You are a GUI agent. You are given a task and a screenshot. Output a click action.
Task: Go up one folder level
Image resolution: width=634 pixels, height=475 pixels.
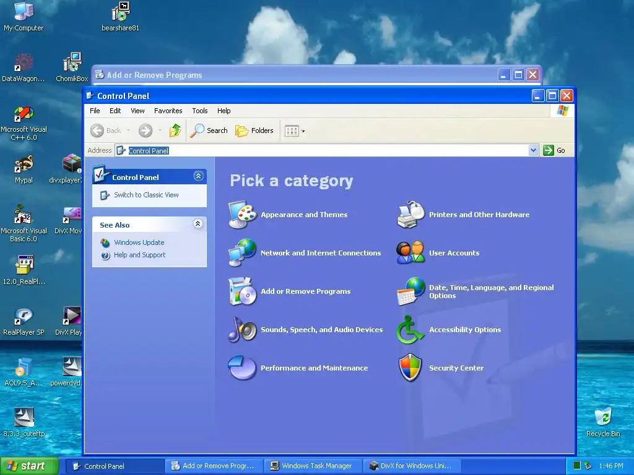click(175, 131)
